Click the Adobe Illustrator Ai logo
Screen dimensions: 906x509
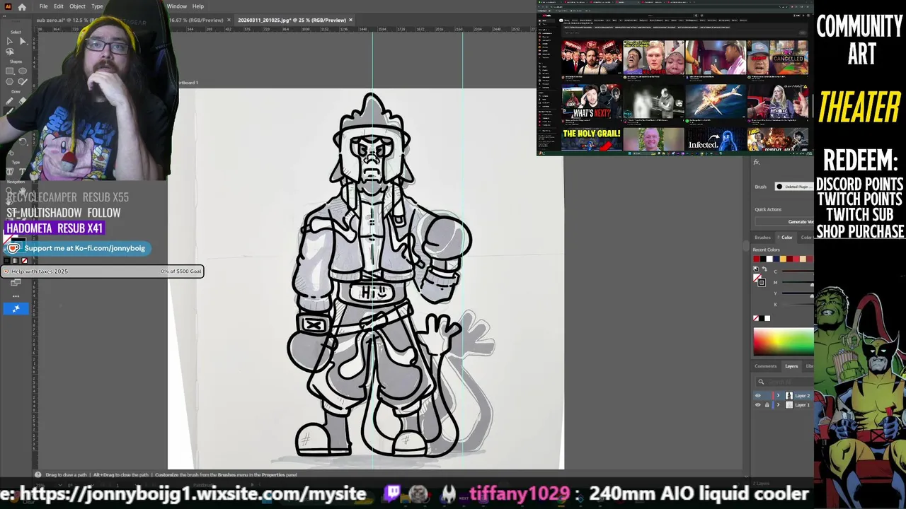tap(8, 6)
